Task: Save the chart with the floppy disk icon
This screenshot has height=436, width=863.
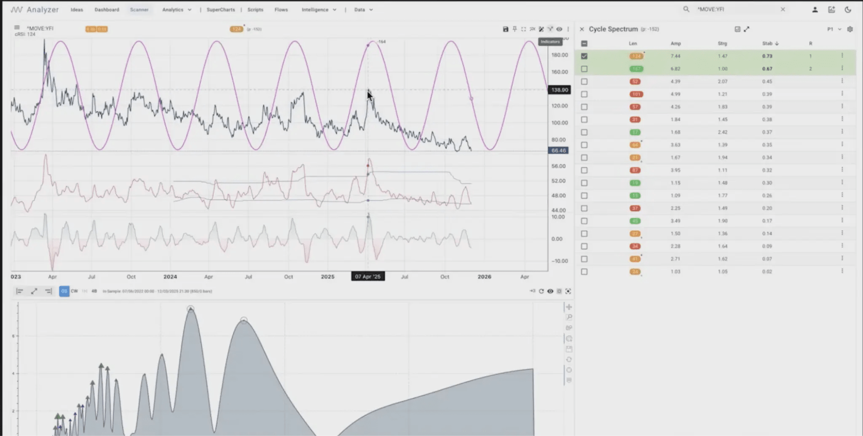Action: click(505, 29)
